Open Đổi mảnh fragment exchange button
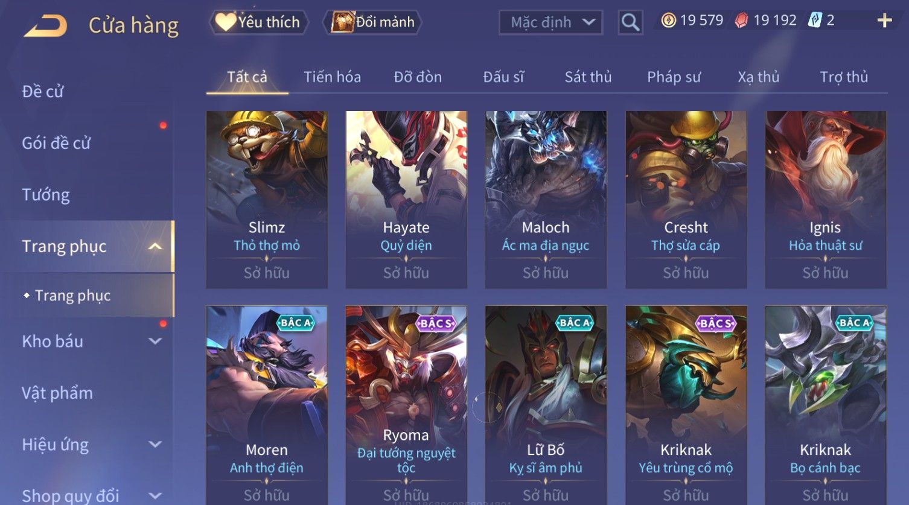 coord(372,22)
